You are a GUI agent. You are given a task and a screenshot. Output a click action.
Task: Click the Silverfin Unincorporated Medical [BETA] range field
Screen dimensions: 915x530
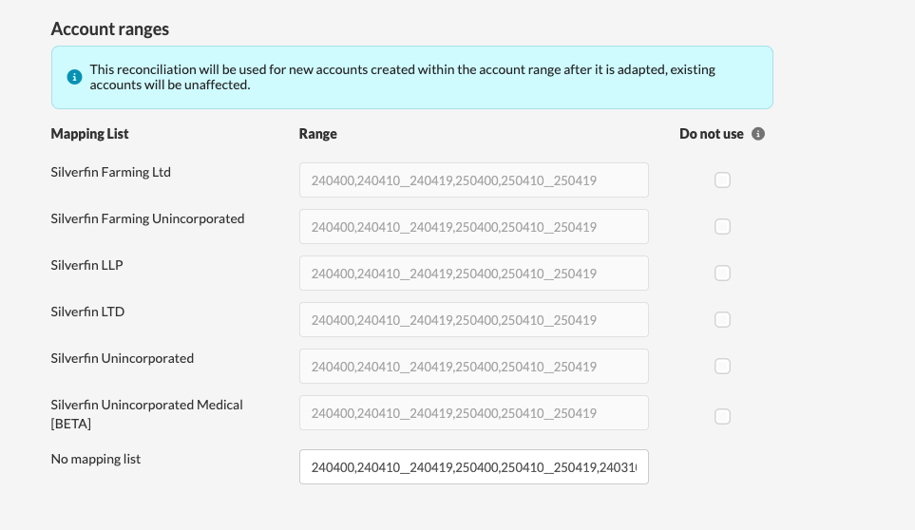pyautogui.click(x=473, y=412)
